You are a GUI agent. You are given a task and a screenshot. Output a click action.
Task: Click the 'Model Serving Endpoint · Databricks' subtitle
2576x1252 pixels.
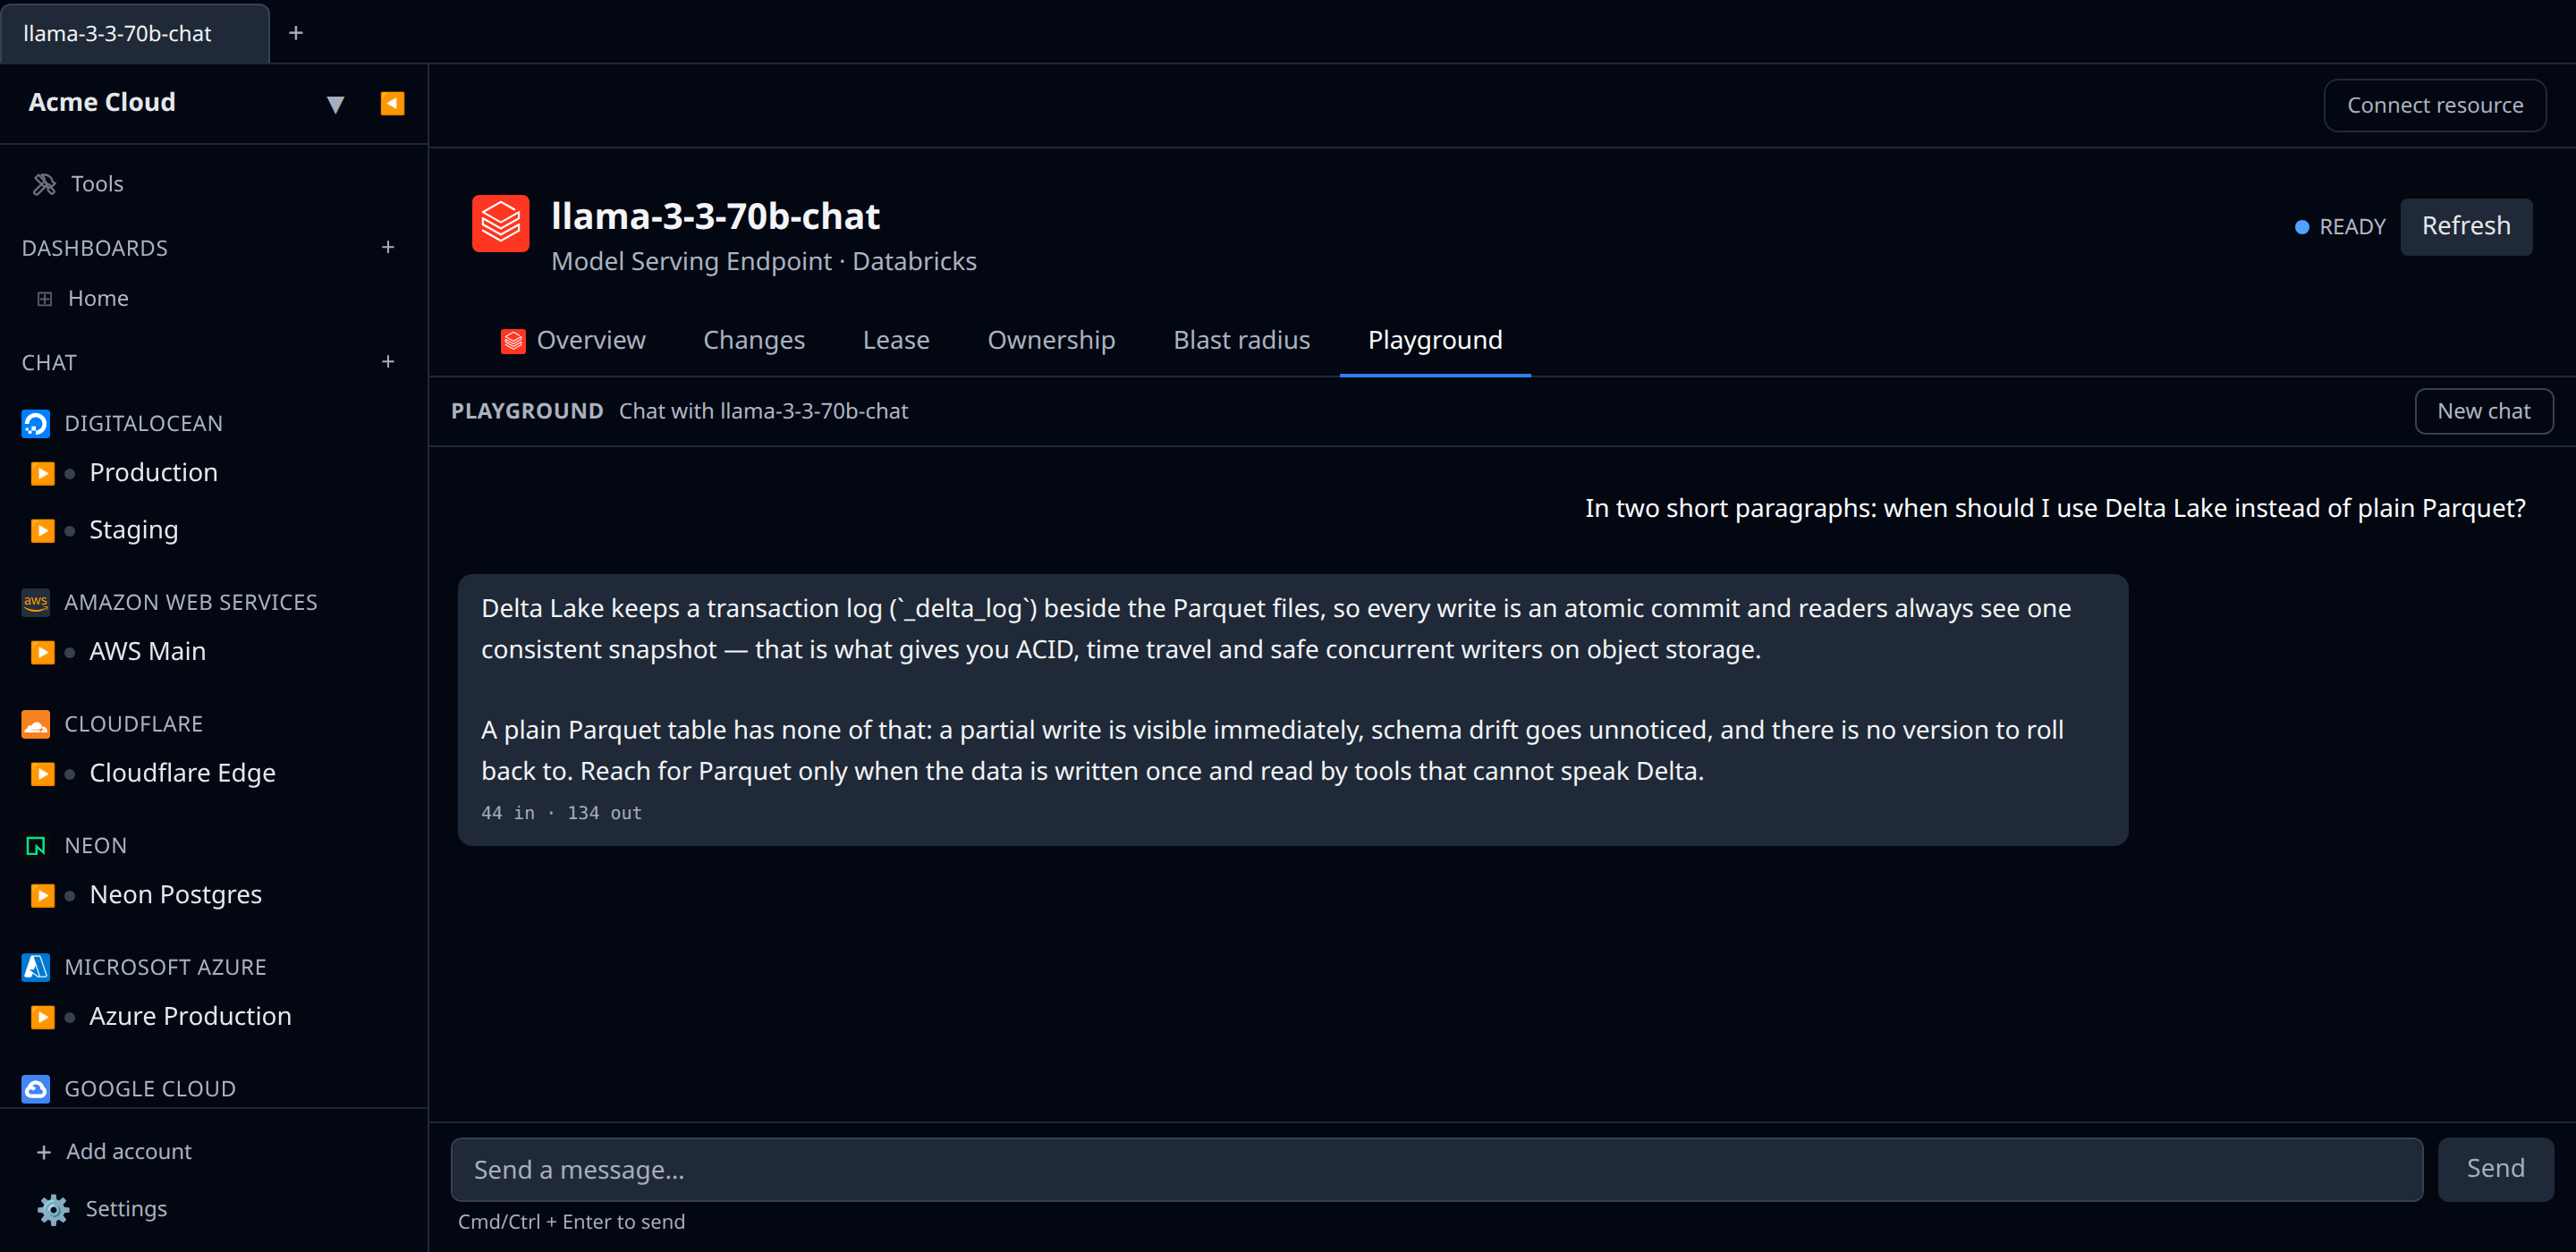pyautogui.click(x=763, y=262)
